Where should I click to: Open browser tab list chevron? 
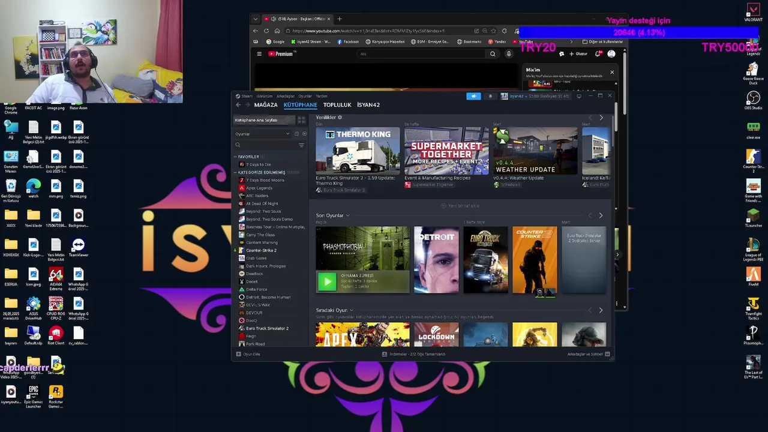click(x=256, y=19)
